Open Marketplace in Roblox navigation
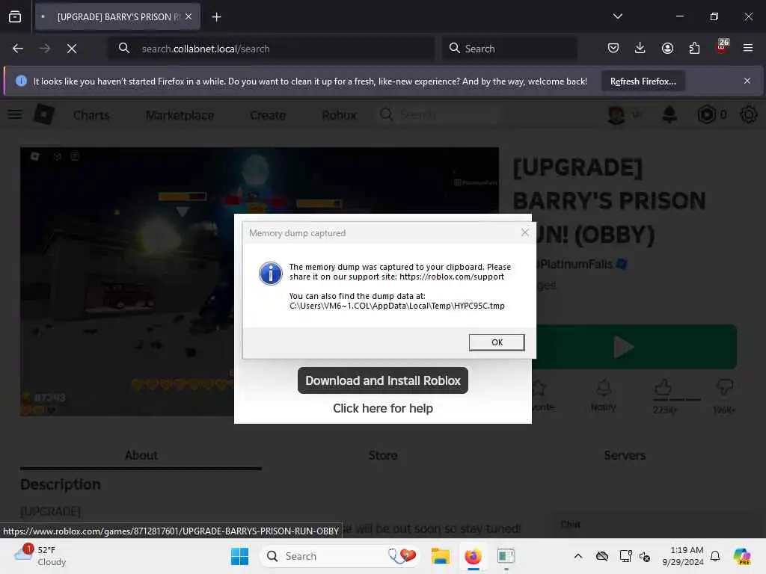 pyautogui.click(x=180, y=115)
